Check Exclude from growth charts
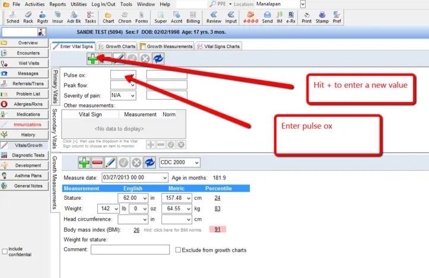The image size is (429, 278). point(179,250)
